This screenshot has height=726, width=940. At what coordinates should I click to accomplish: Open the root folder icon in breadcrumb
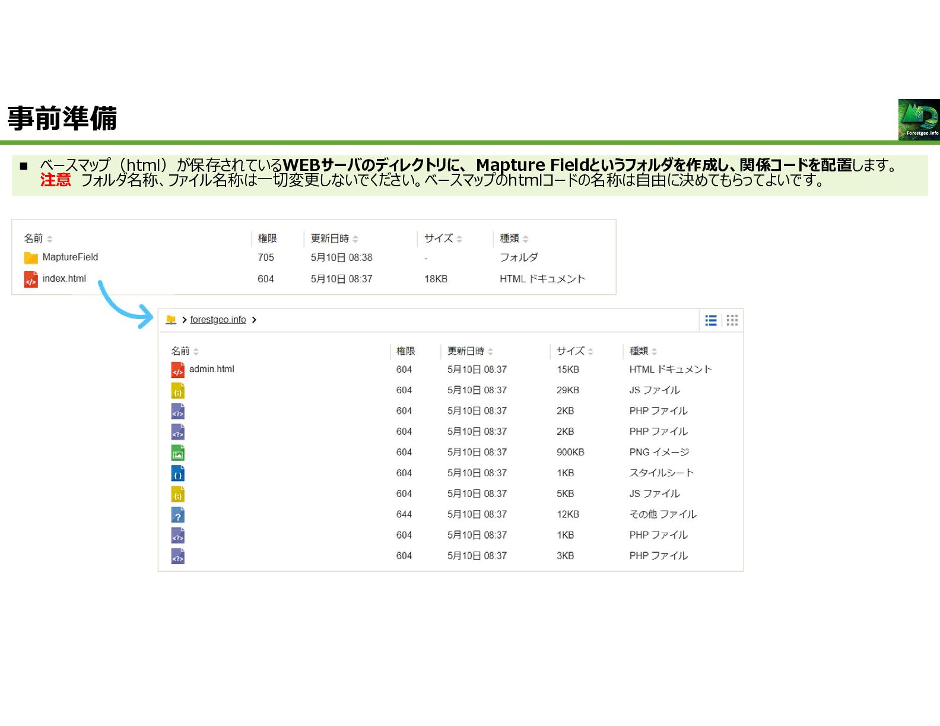(x=171, y=320)
